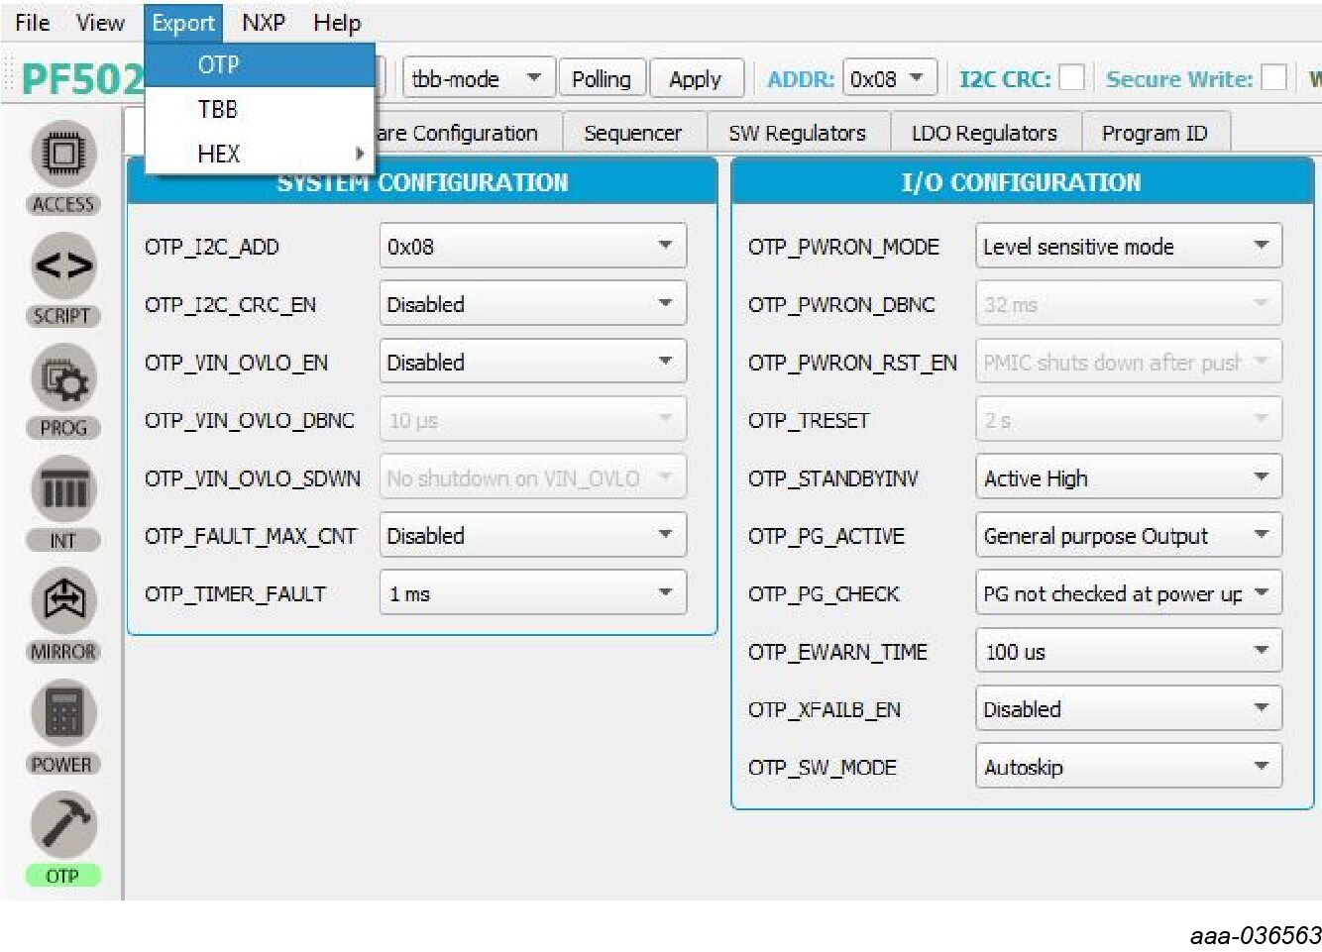Open the ACCESS panel chip icon
The height and width of the screenshot is (952, 1322).
63,156
